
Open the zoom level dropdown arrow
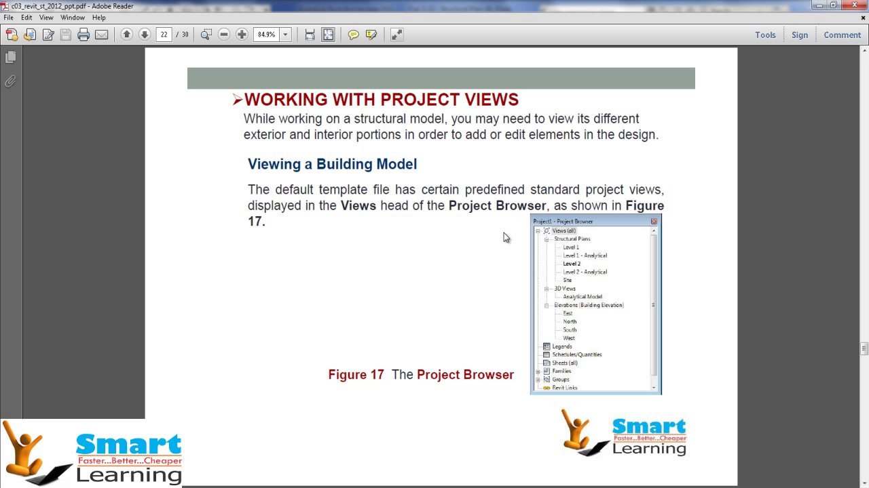(x=285, y=35)
